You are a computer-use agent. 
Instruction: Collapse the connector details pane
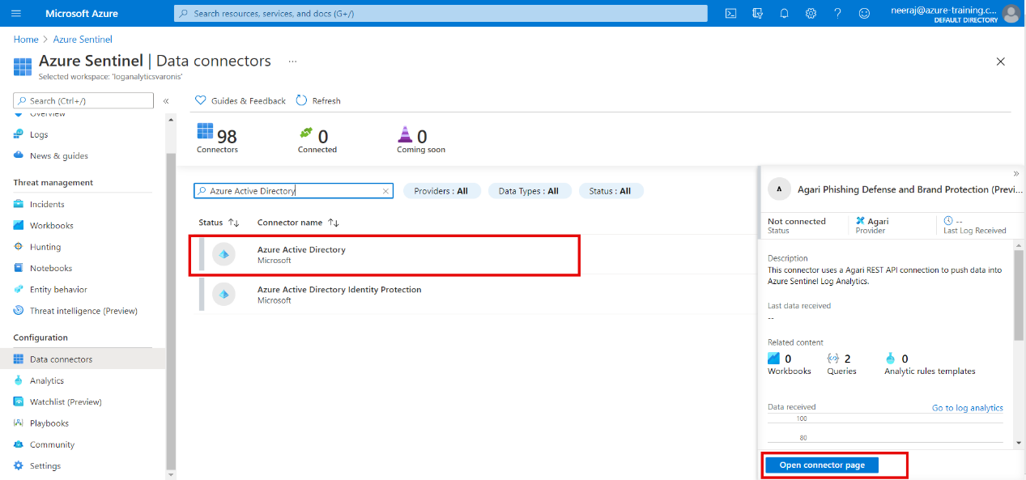click(1016, 174)
